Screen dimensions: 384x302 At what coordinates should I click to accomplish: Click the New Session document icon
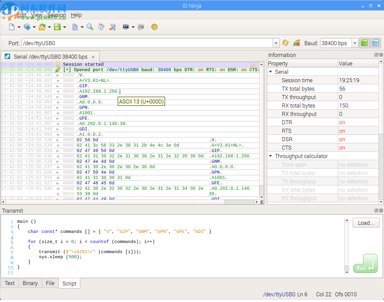coord(11,27)
